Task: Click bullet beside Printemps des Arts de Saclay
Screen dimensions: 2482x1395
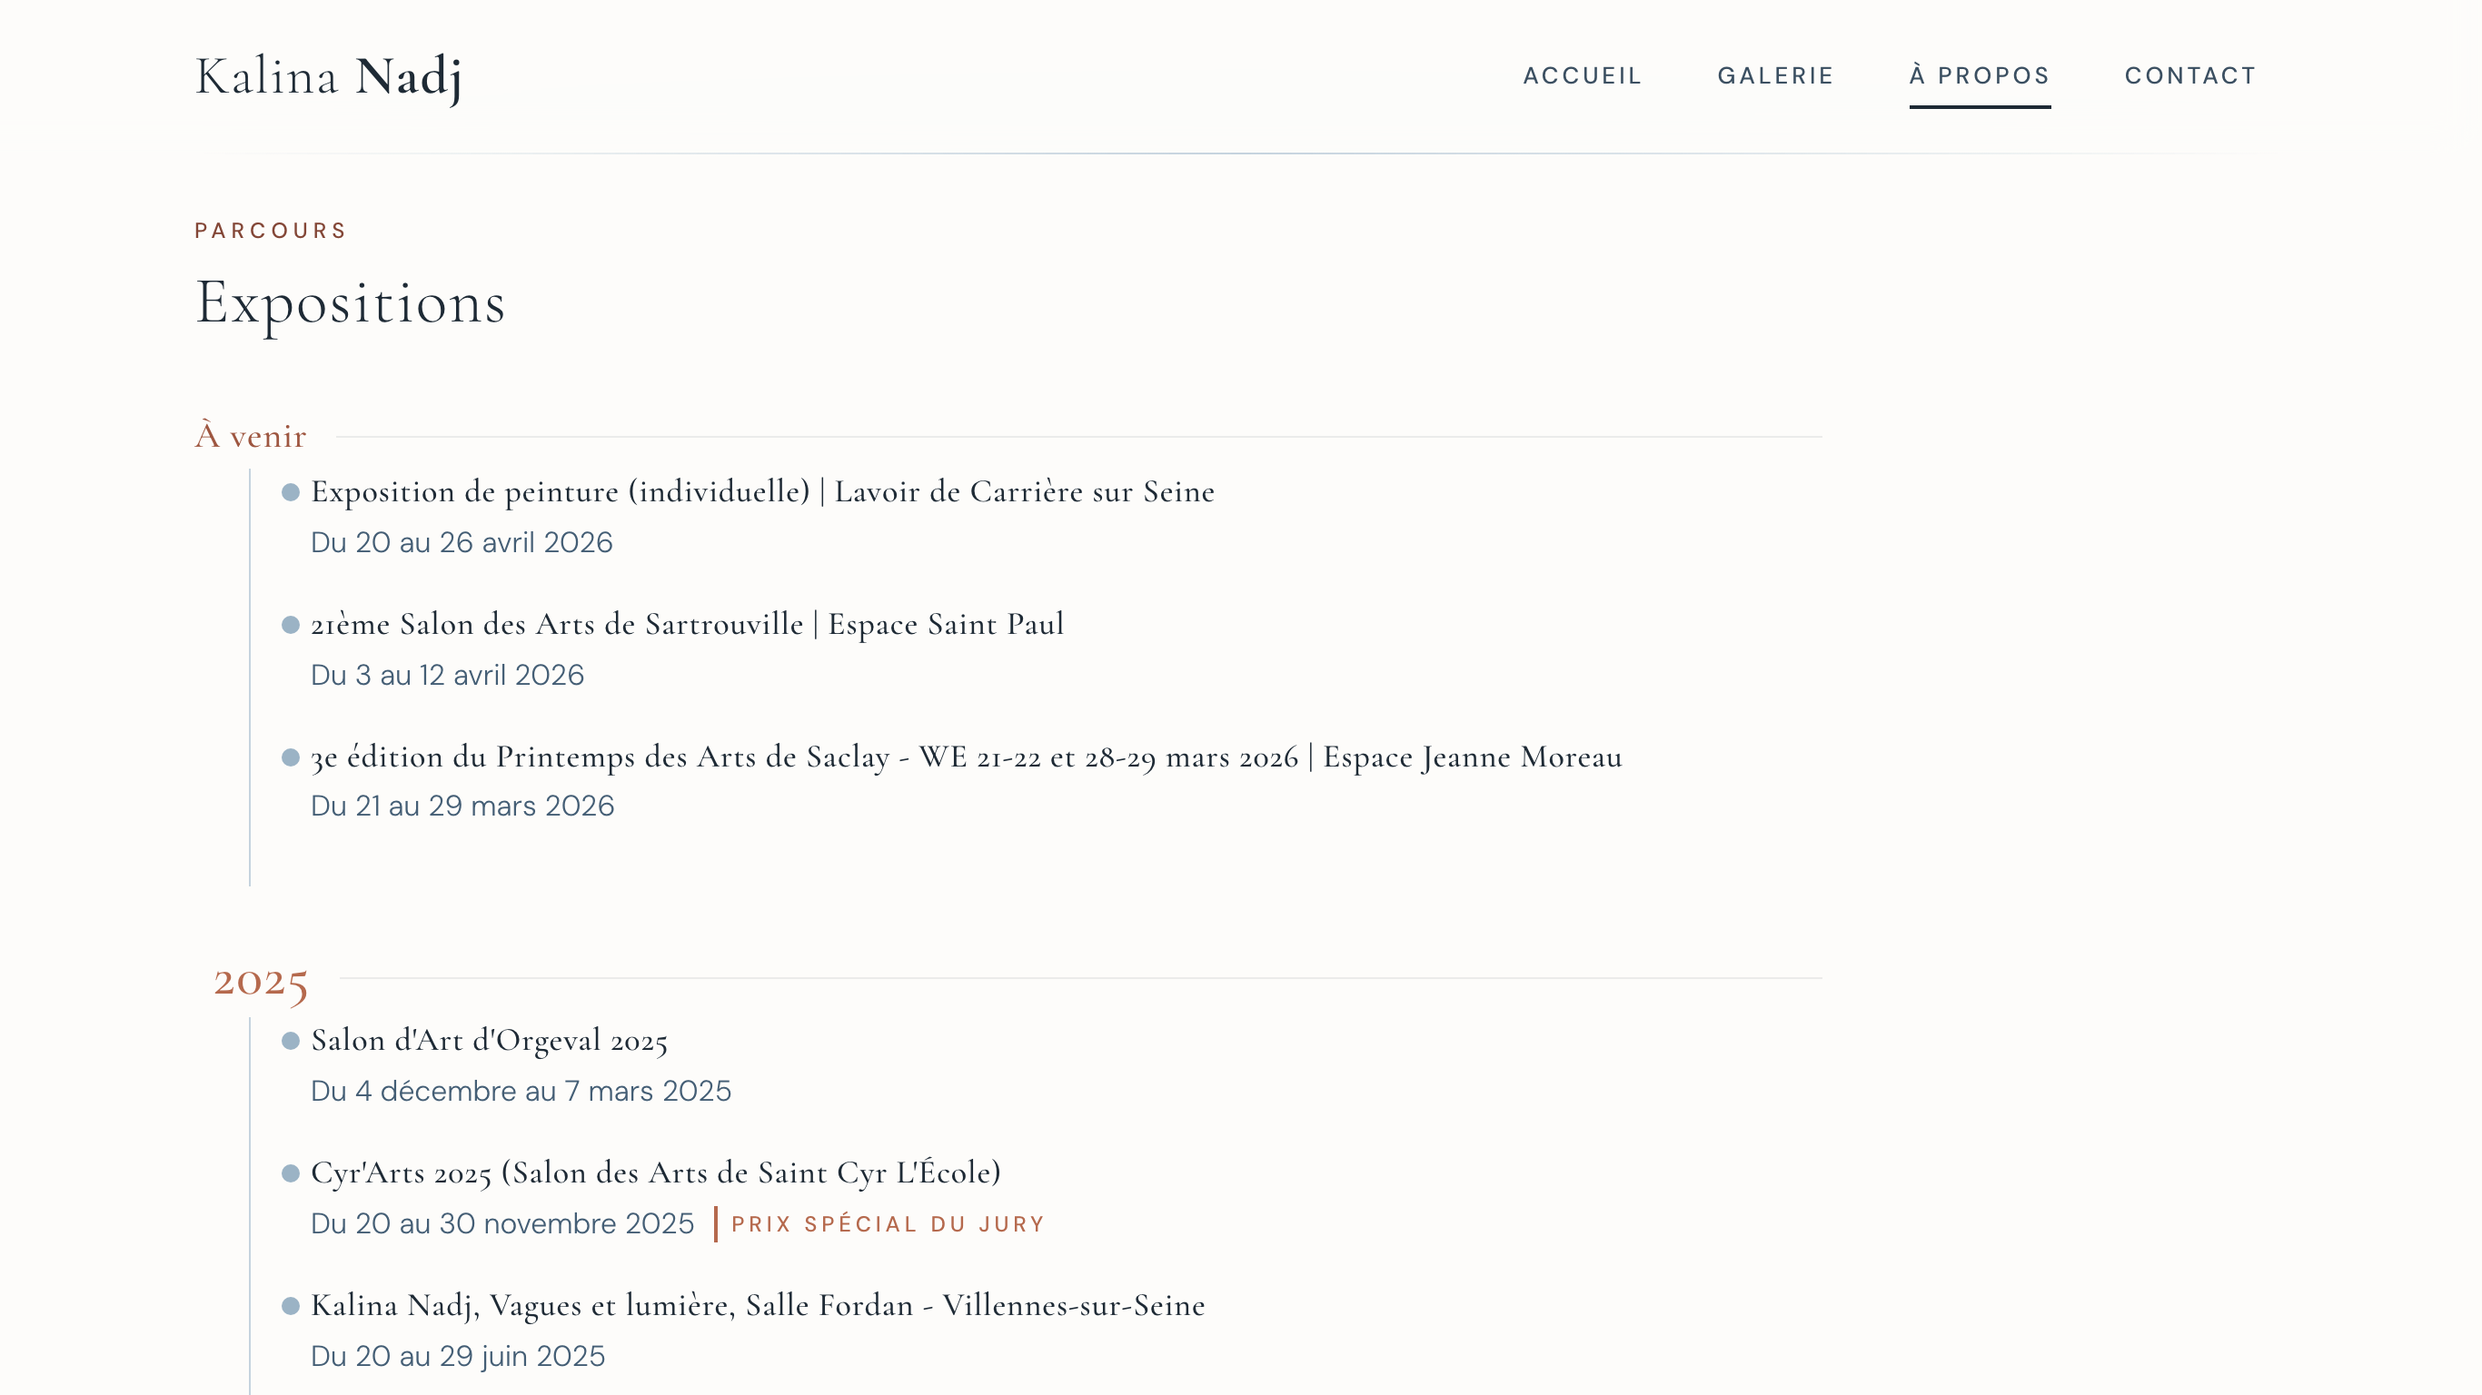Action: [290, 758]
